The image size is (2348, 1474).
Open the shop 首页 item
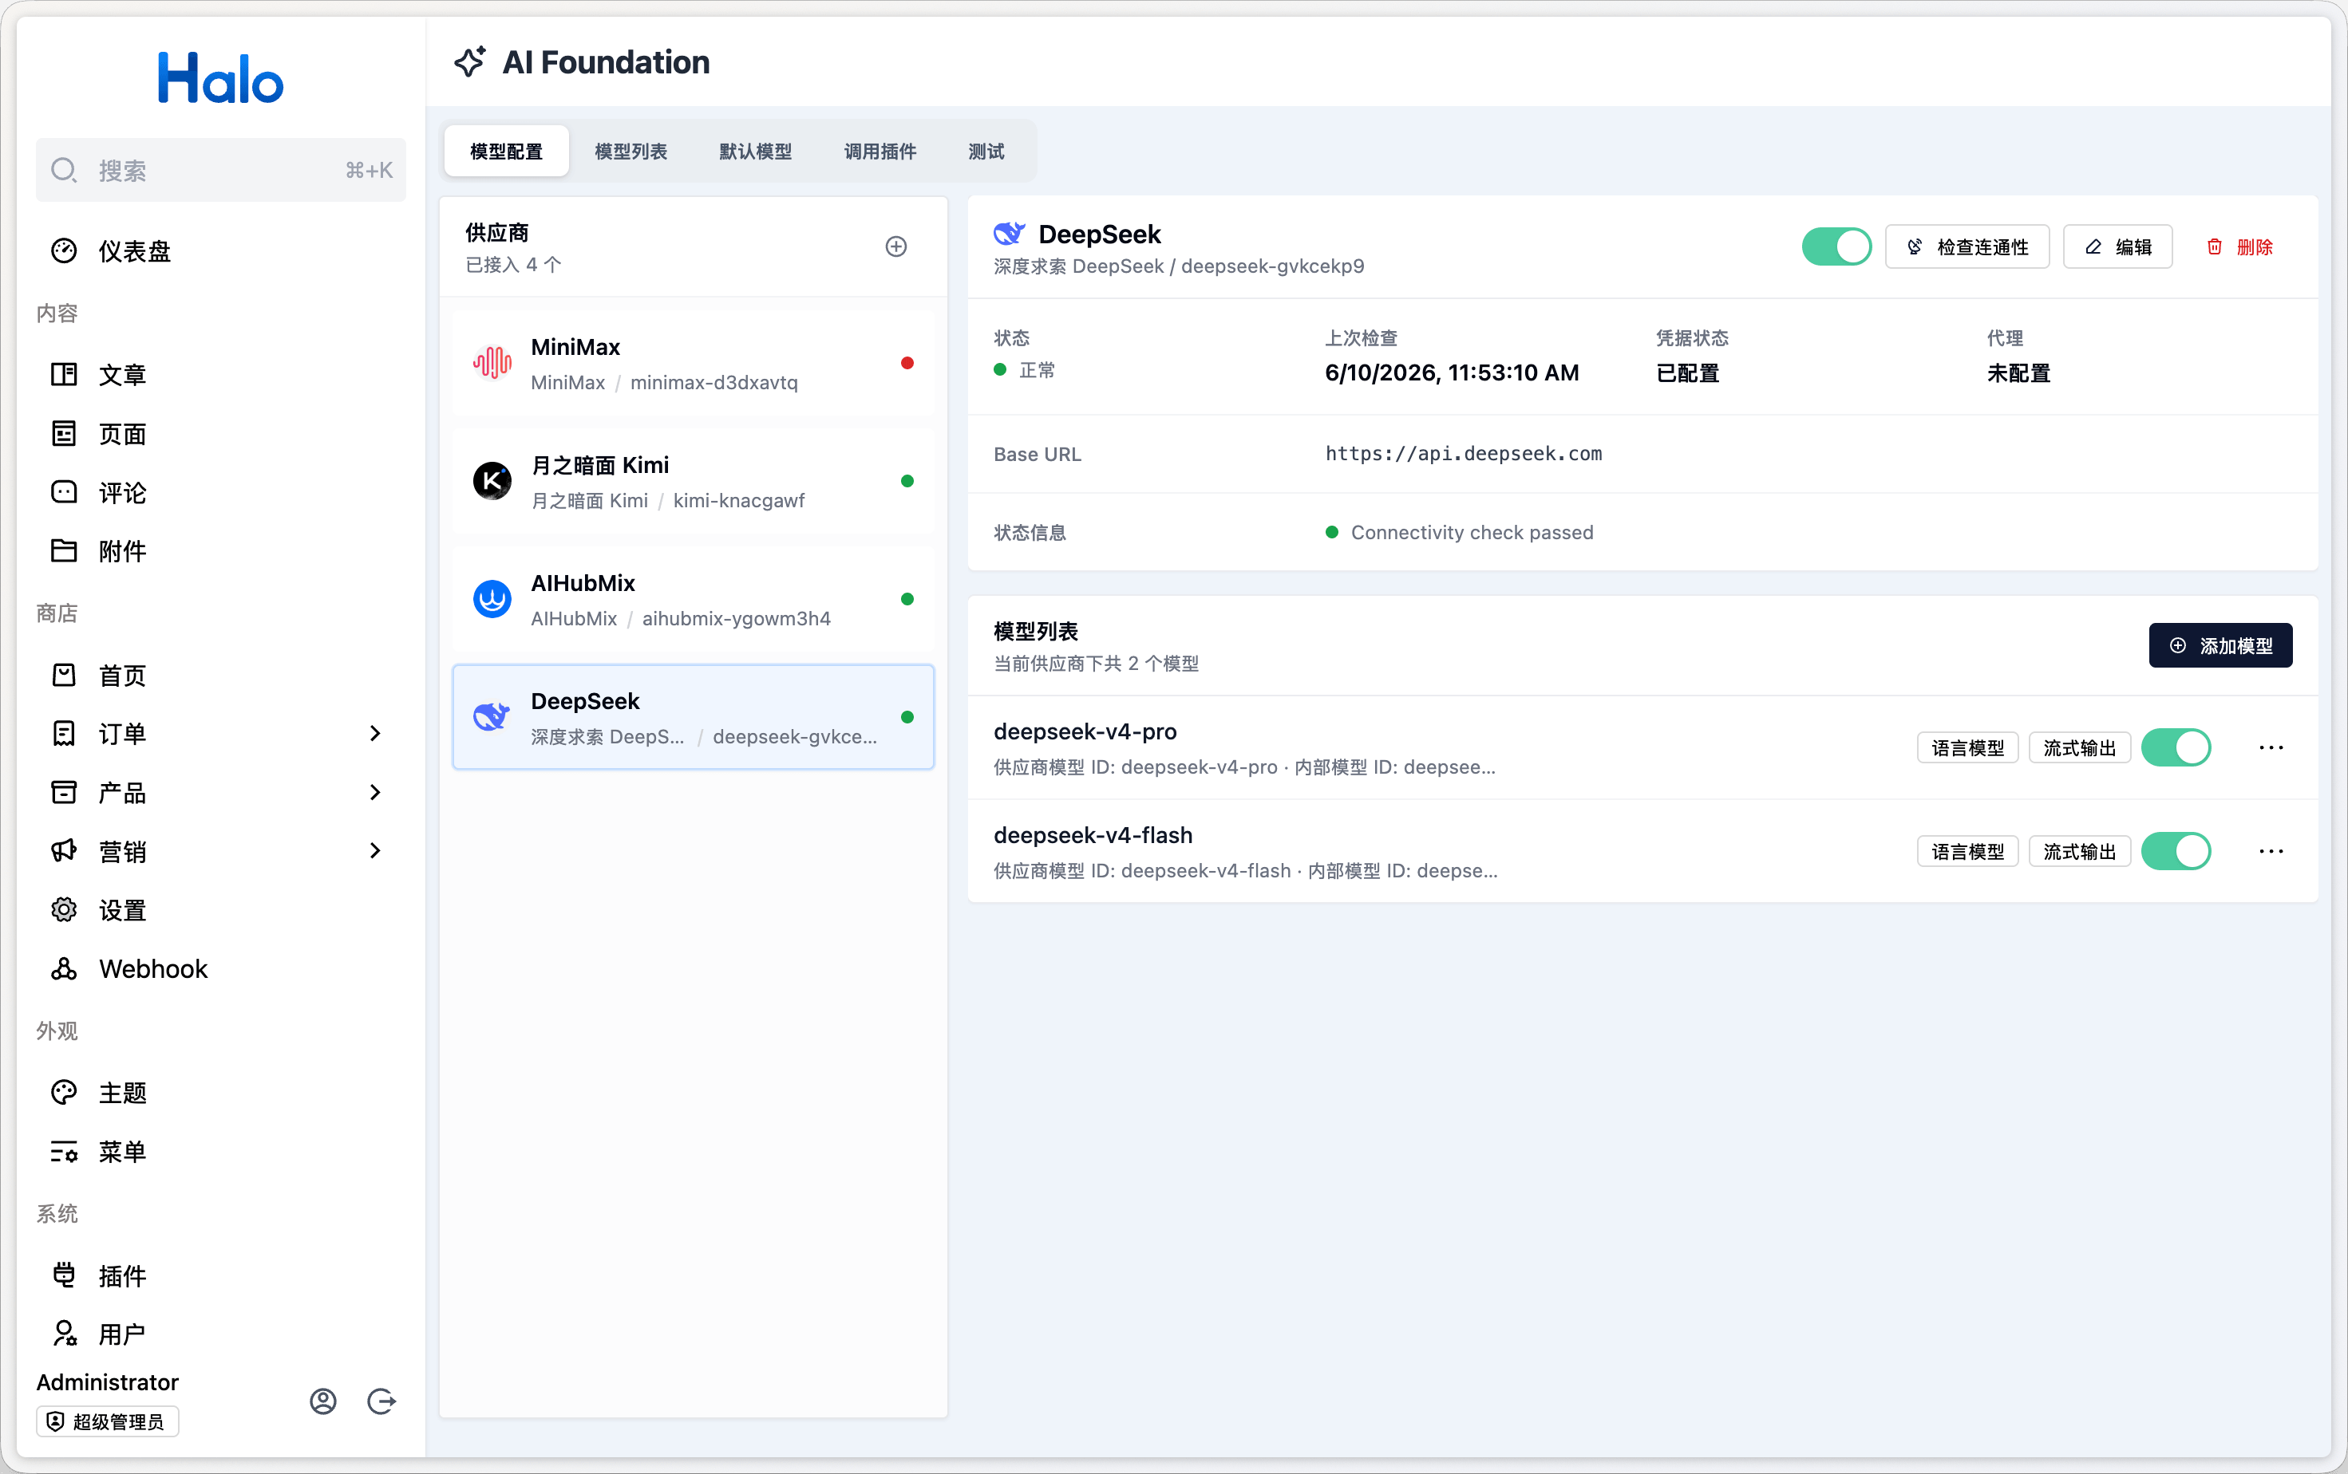pyautogui.click(x=220, y=675)
